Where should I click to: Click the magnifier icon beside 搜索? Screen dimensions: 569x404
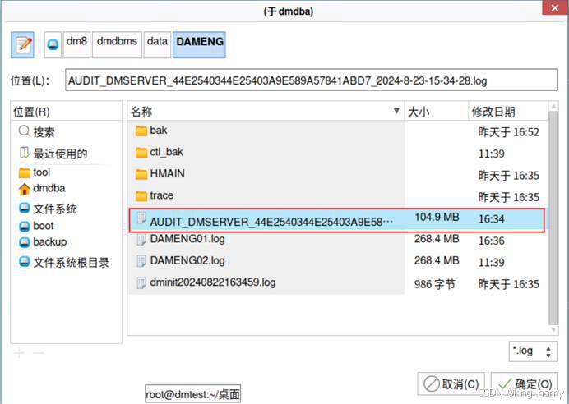24,131
